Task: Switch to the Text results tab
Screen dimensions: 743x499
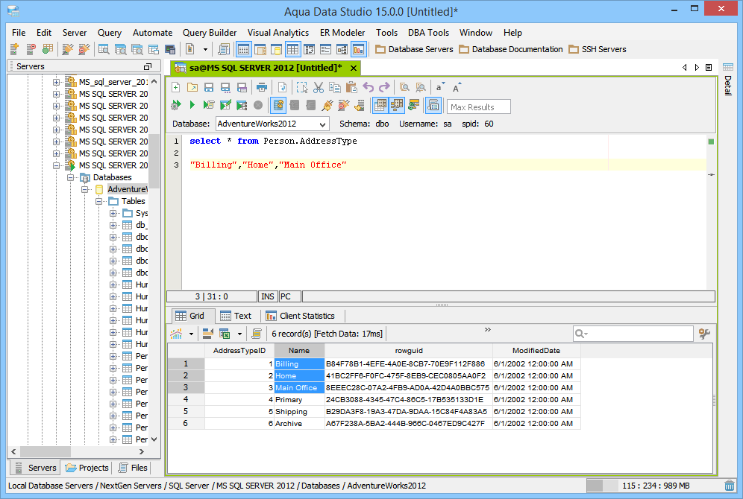Action: click(236, 316)
